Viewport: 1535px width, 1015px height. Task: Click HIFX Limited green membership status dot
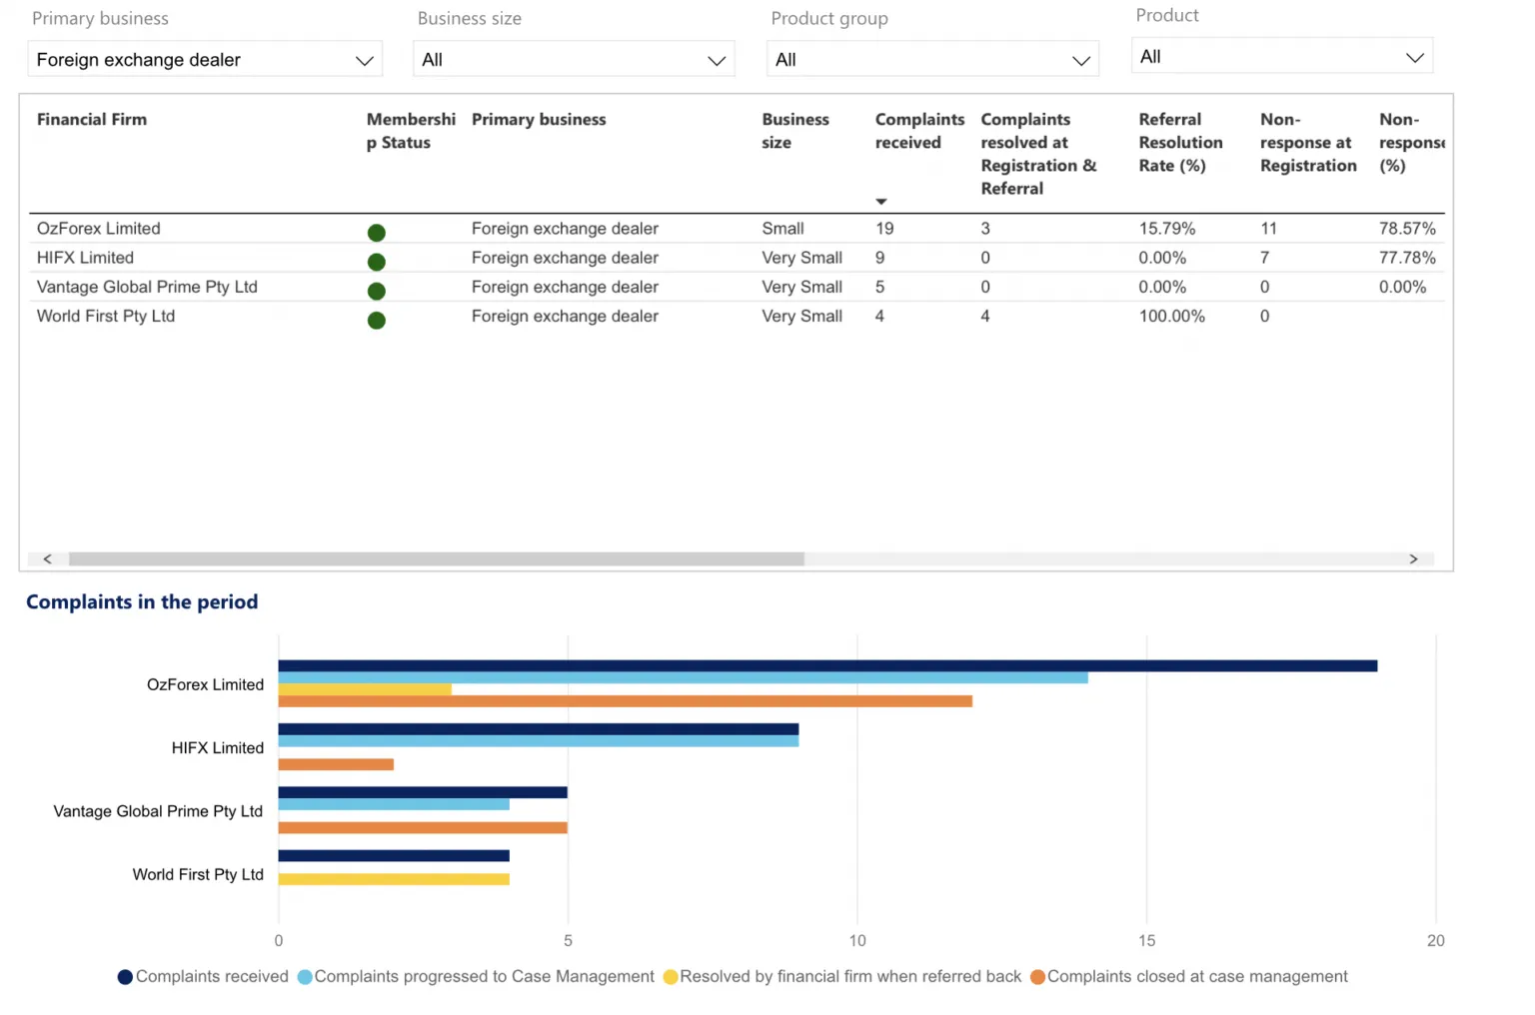pyautogui.click(x=377, y=262)
